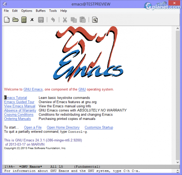Kill the buffer with the X toolbar icon
Image resolution: width=182 pixels, height=175 pixels.
coord(32,20)
